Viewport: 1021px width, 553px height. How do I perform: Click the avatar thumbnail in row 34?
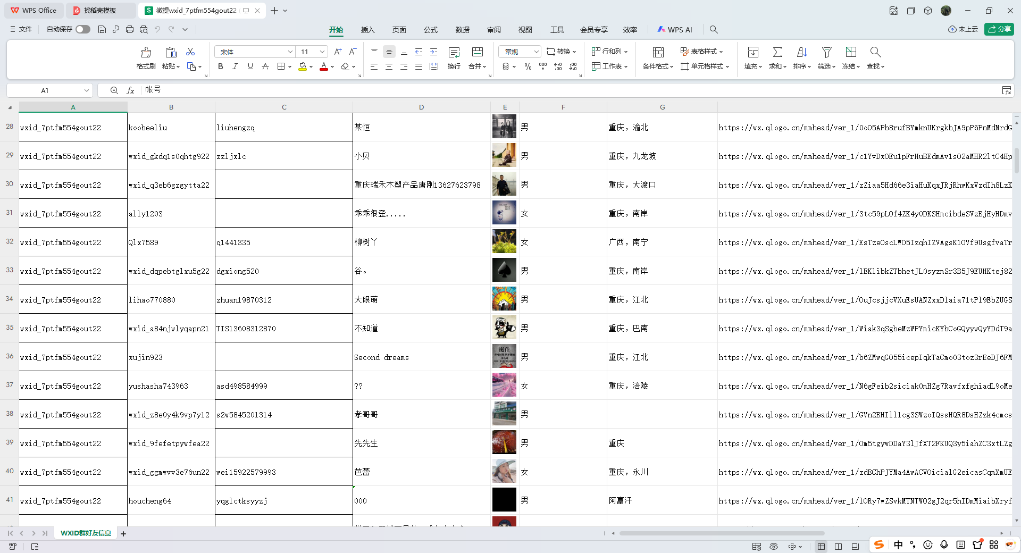[x=504, y=299]
